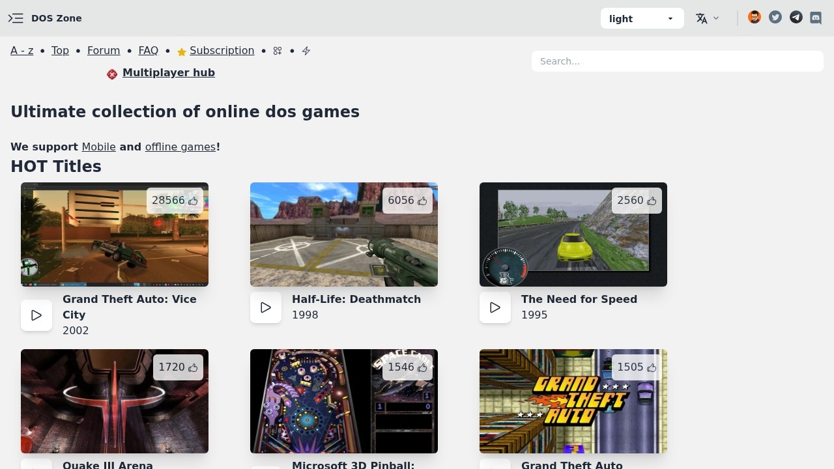
Task: Open the Multiplayer hub link
Action: [168, 73]
